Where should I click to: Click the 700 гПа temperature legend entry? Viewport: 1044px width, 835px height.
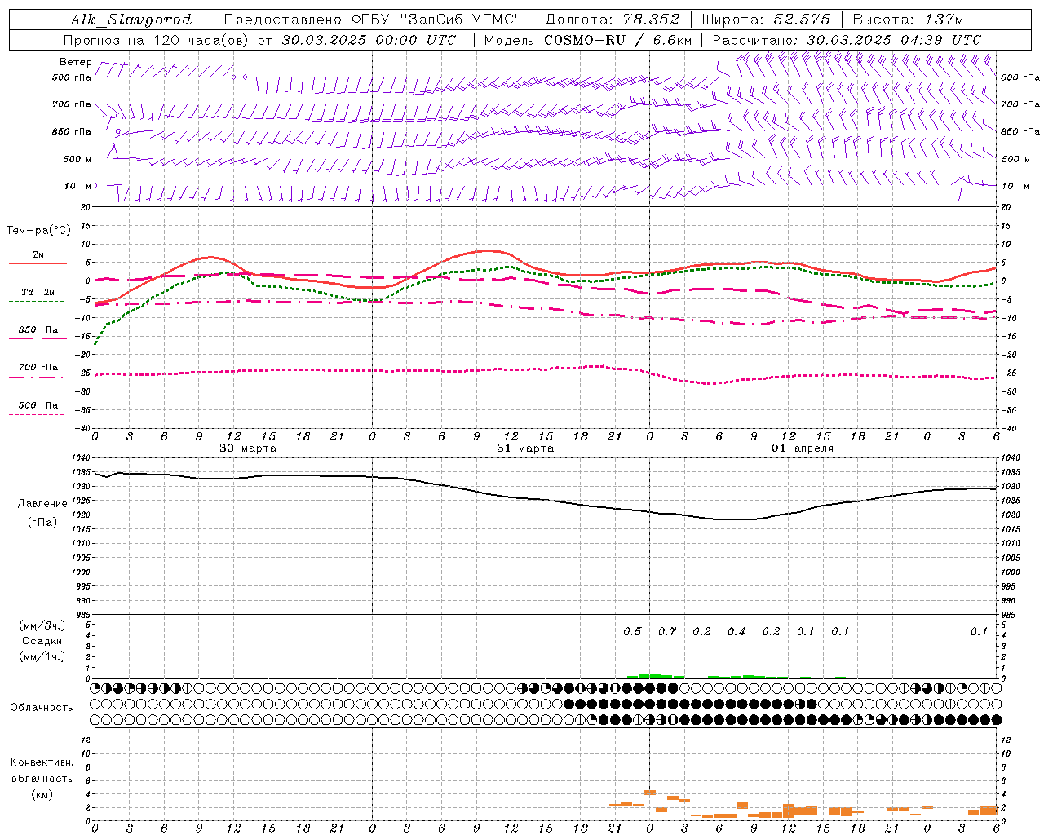[x=38, y=368]
